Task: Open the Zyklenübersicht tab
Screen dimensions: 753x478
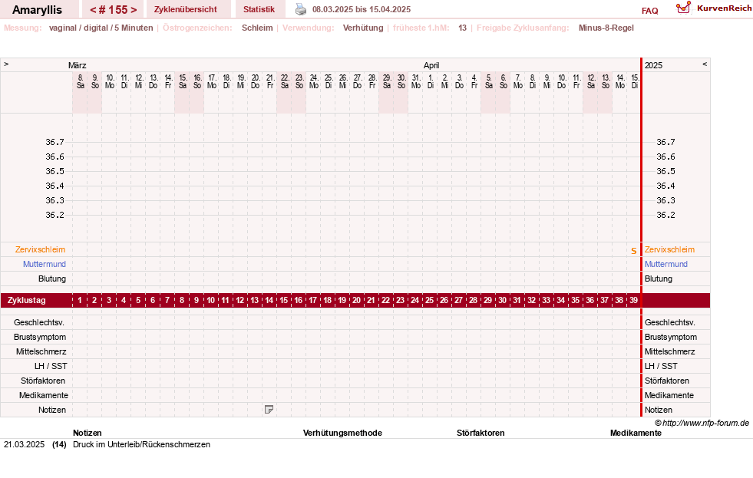Action: [x=185, y=9]
